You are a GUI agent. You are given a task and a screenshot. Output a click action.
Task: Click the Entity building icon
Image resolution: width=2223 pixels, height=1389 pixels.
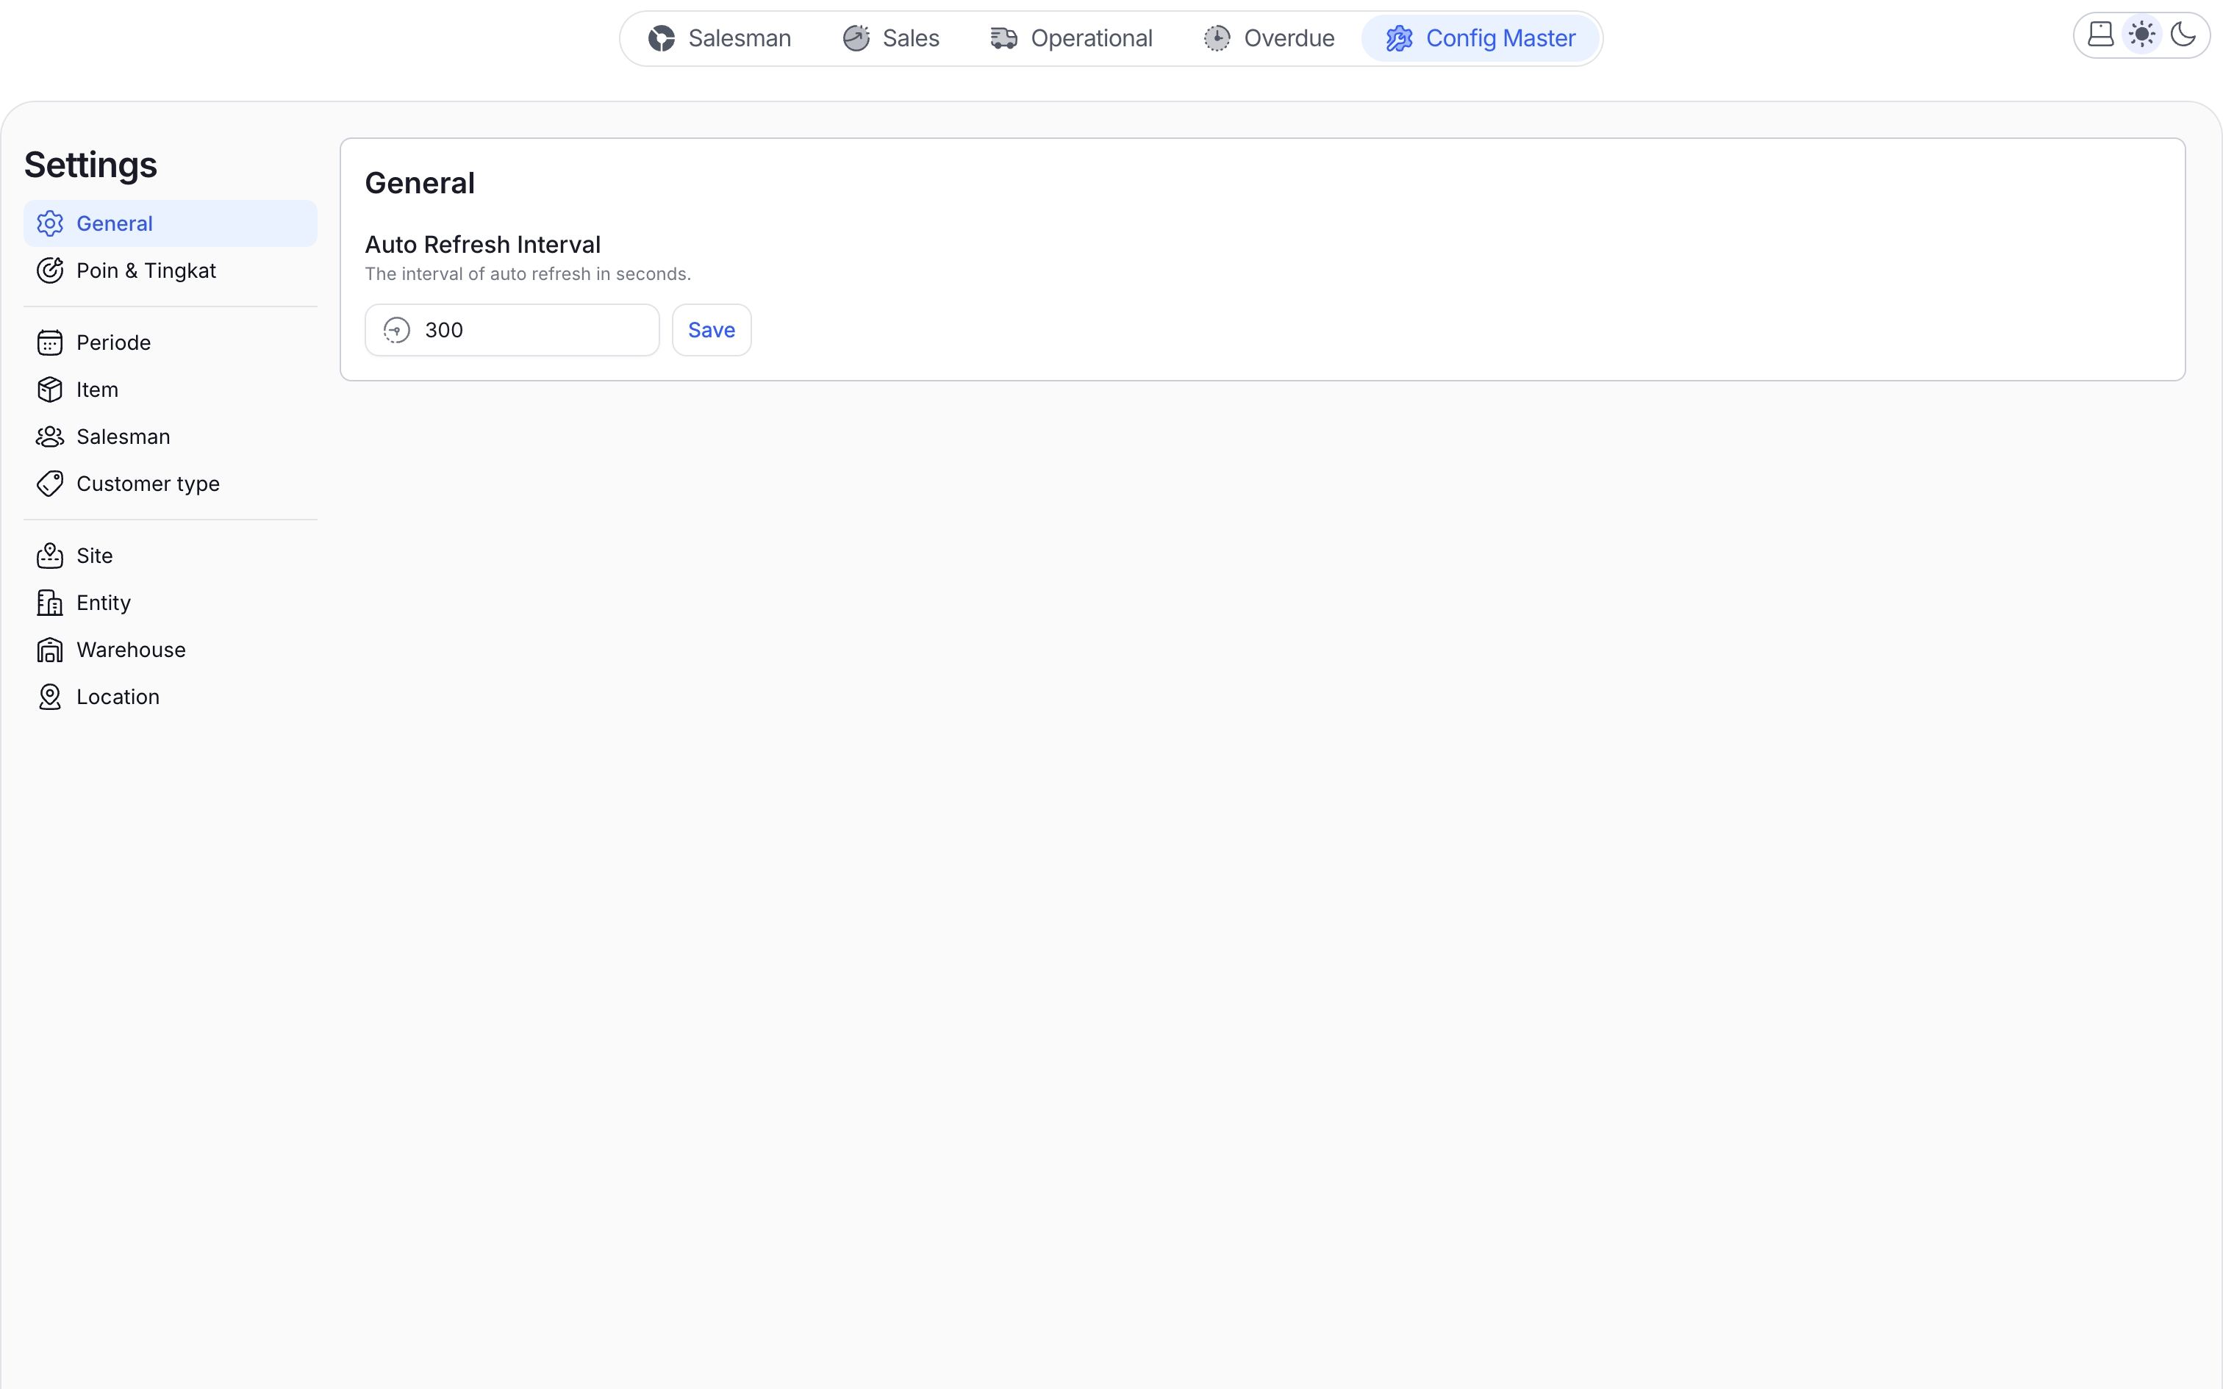[x=49, y=603]
